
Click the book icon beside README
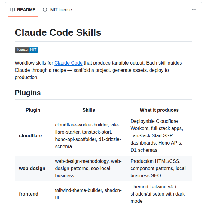(12, 10)
